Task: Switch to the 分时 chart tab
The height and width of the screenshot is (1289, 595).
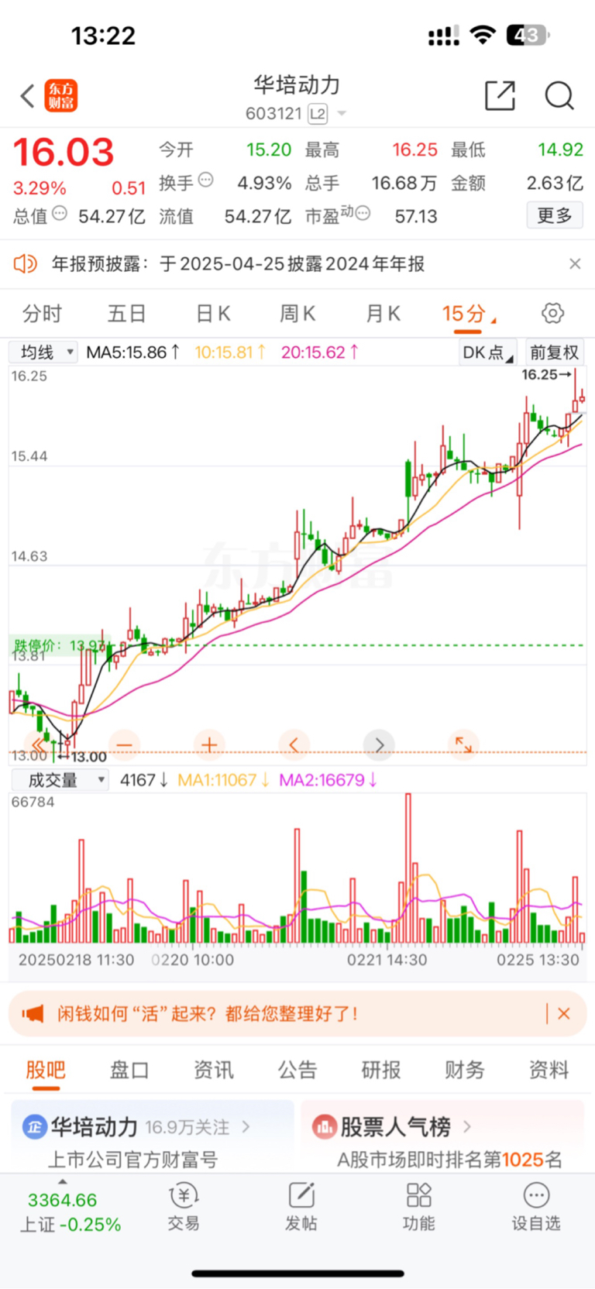Action: pyautogui.click(x=42, y=314)
